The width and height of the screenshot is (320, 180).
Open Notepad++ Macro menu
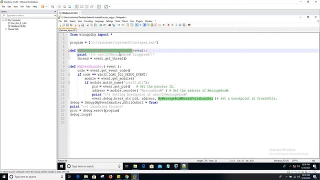[125, 21]
